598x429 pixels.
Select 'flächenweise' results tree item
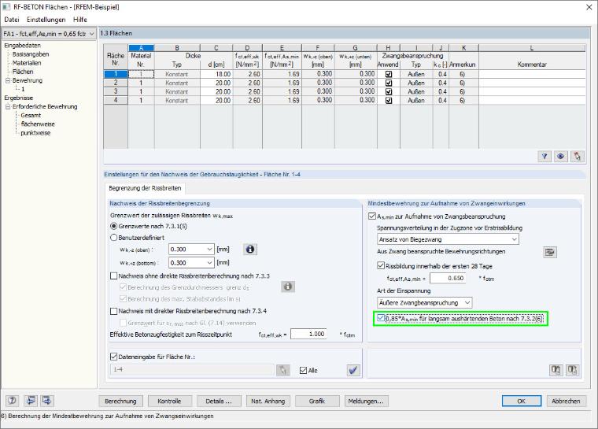click(38, 124)
